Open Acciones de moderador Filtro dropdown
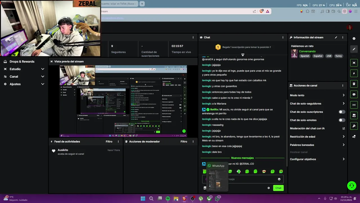Screen dimensions: 360x203 184,142
